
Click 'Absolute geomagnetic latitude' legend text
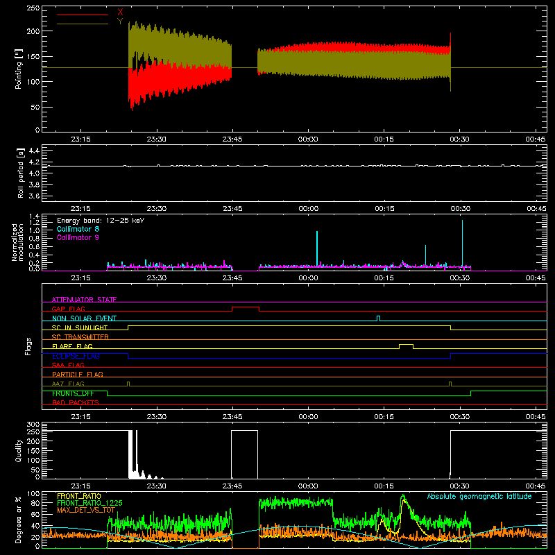point(479,496)
